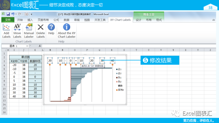This screenshot has height=123, width=219.
Task: Click the fx insert function button
Action: coord(40,46)
